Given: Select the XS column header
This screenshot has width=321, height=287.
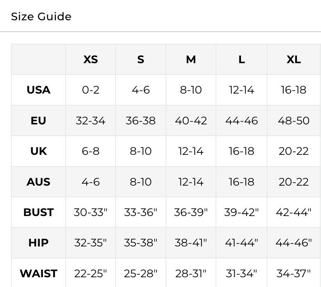Looking at the screenshot, I should pyautogui.click(x=91, y=60).
